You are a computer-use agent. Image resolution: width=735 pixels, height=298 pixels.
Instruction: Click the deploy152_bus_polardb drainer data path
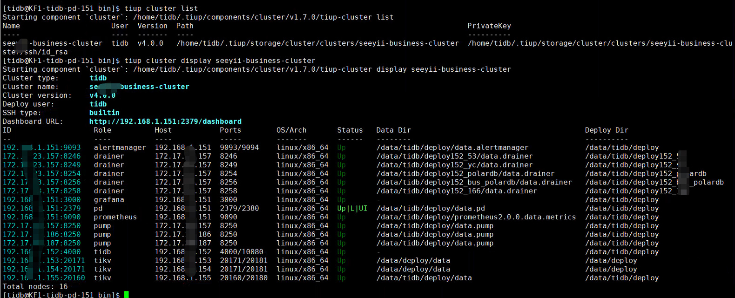point(474,183)
